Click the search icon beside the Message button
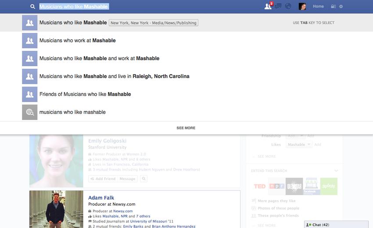Screen dimensions: 373x228 [x=143, y=179]
